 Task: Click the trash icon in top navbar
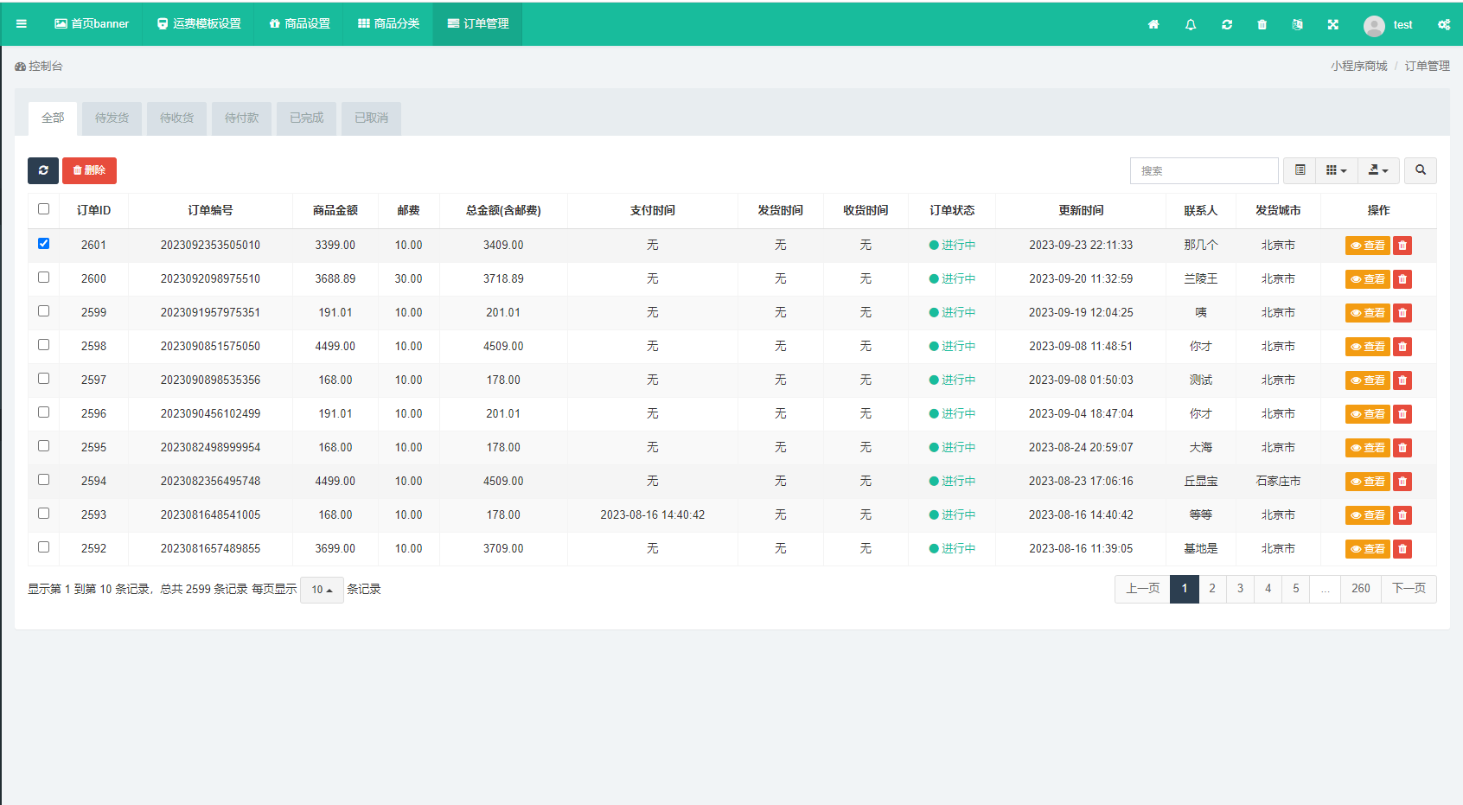pyautogui.click(x=1262, y=24)
